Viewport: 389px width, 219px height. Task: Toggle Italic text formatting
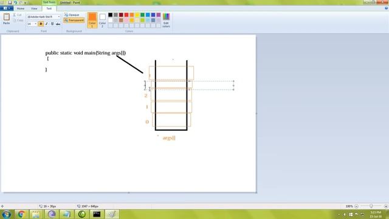[x=46, y=24]
